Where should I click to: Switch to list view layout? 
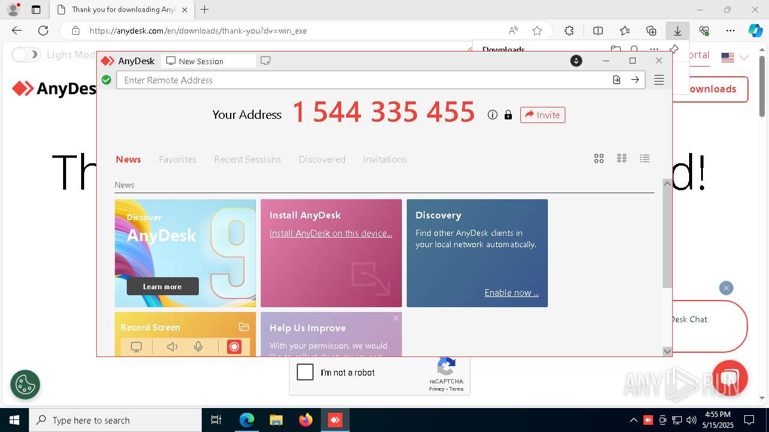pos(645,158)
